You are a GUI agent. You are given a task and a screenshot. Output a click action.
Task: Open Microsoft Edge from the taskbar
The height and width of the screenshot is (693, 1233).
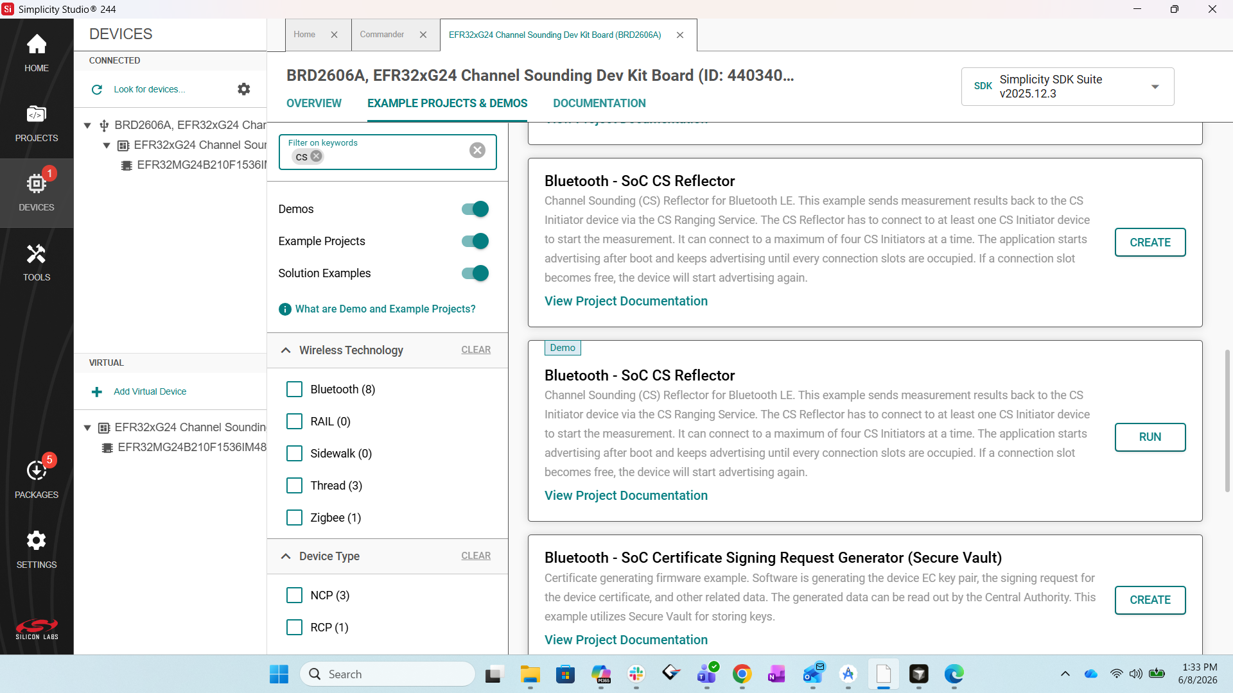[x=954, y=674]
